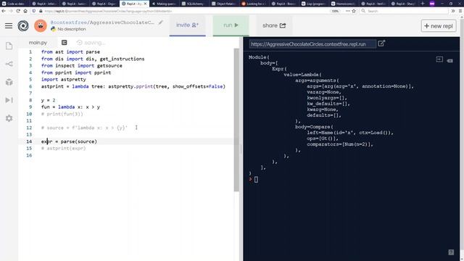464x261 pixels.
Task: Click the repl.run output URL field
Action: coord(312,44)
